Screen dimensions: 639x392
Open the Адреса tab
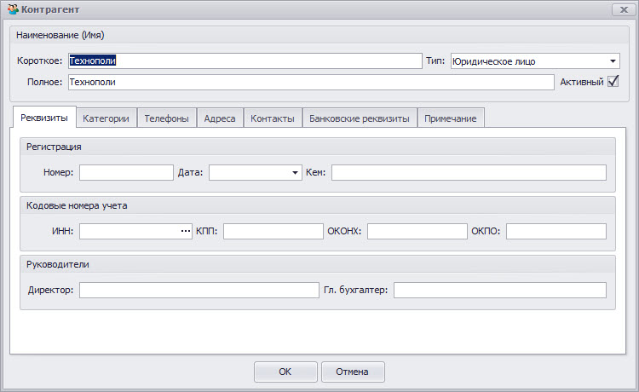[x=220, y=118]
